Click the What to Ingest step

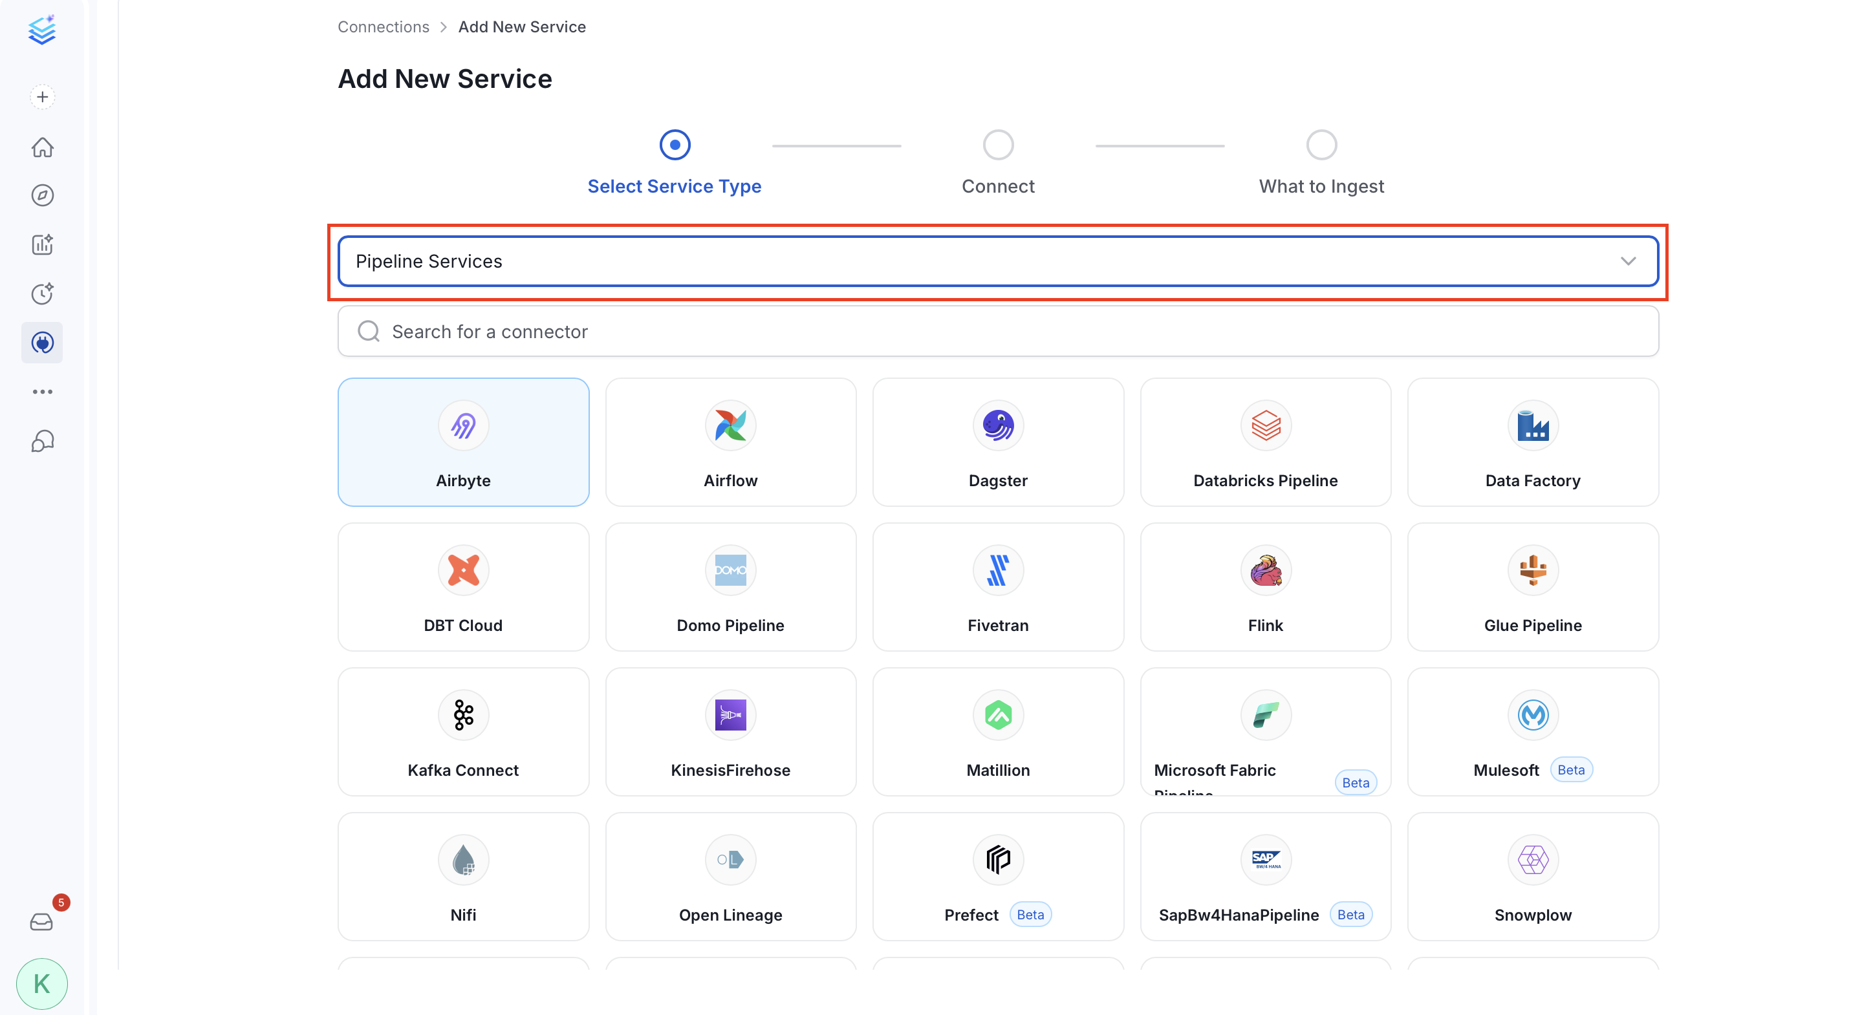coord(1321,186)
